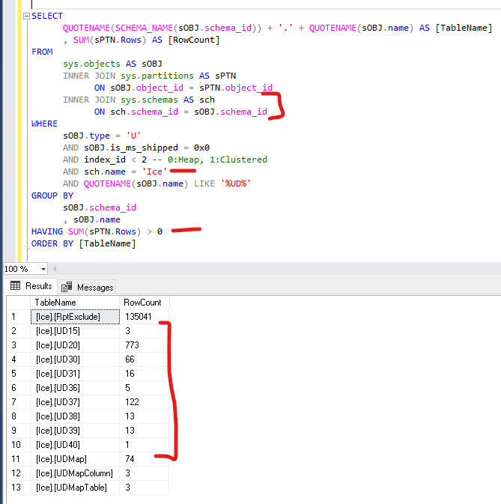Select cell [Ice].[UD30]

pyautogui.click(x=75, y=359)
